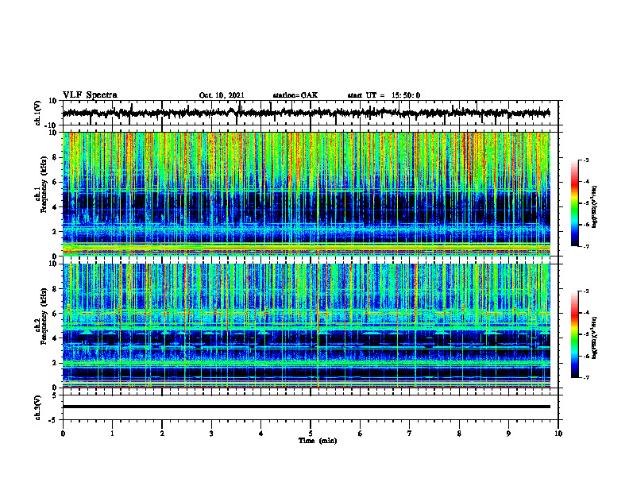Click '-3' on the ch.1 color scale
The height and width of the screenshot is (486, 629).
tap(586, 160)
